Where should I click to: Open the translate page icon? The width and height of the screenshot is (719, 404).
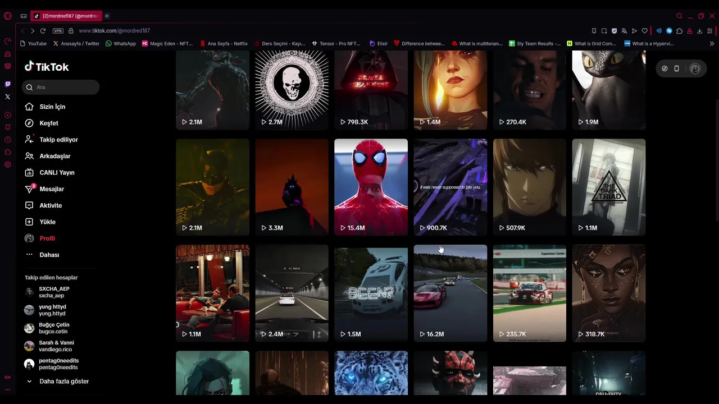[x=624, y=31]
